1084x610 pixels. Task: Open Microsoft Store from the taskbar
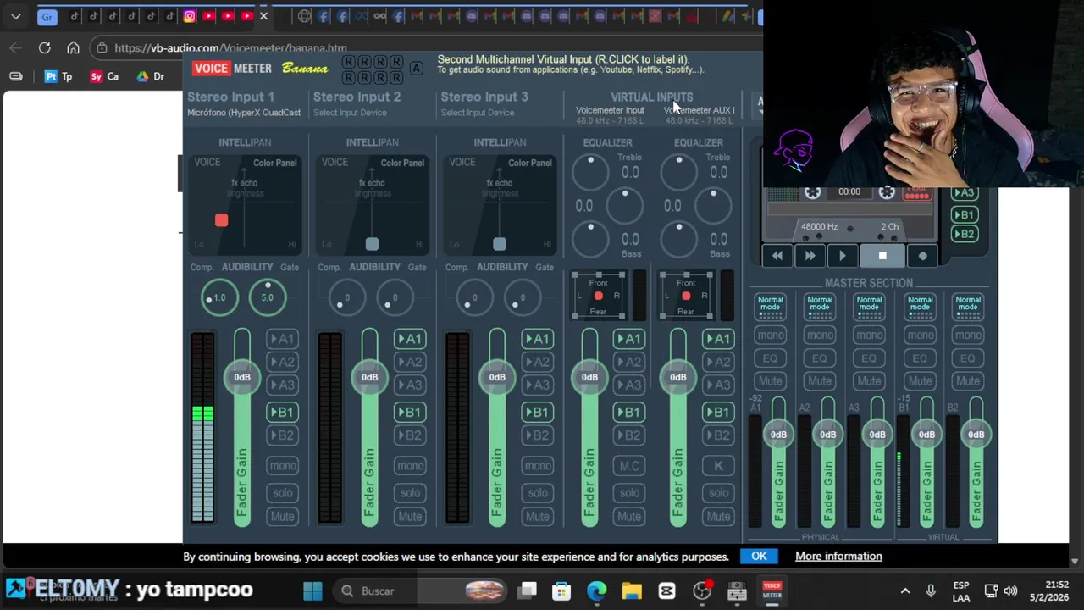click(x=561, y=591)
